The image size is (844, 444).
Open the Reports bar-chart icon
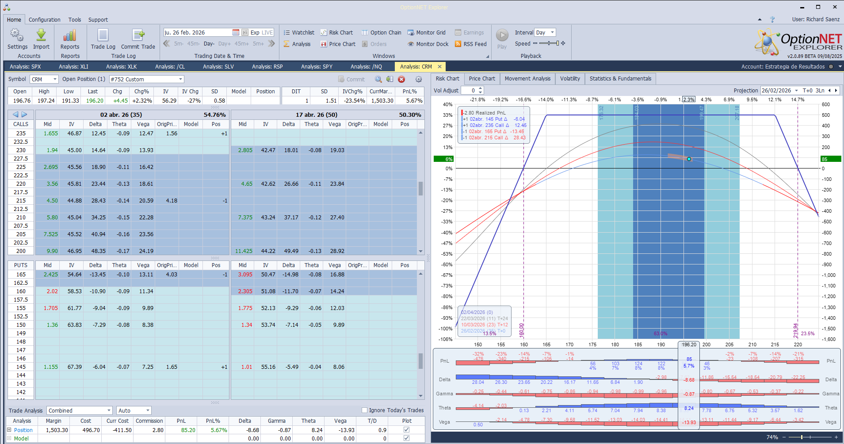coord(70,39)
